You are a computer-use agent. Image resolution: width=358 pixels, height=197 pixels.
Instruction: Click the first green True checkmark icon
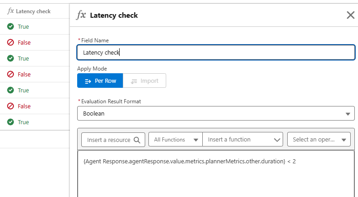click(11, 26)
